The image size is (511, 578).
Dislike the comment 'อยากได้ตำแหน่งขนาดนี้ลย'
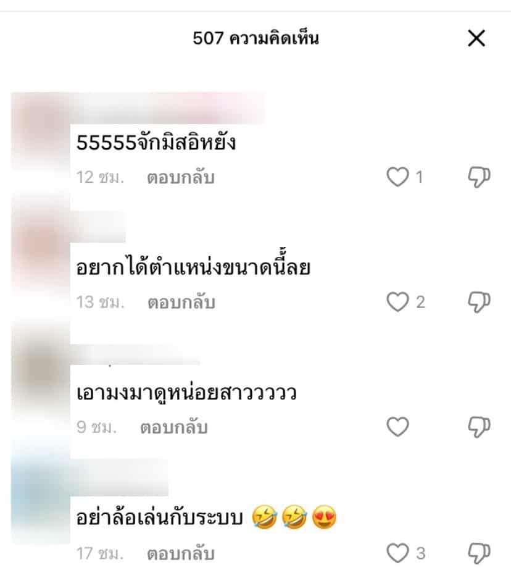pos(479,302)
